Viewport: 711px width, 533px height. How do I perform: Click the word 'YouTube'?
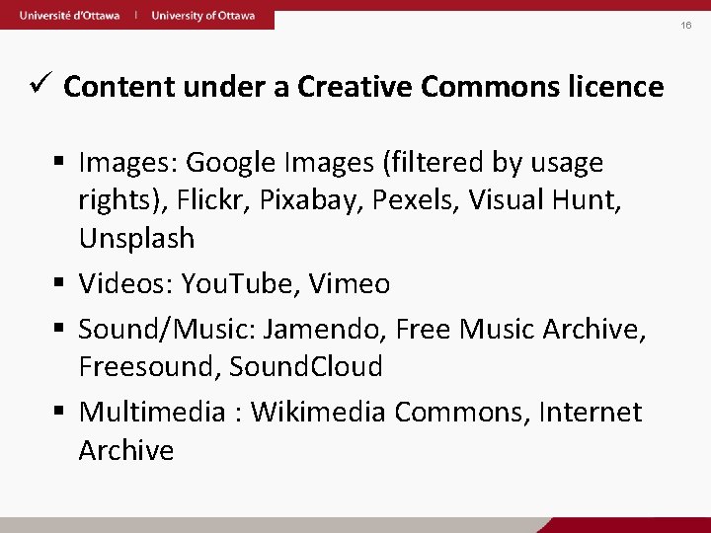tap(237, 283)
